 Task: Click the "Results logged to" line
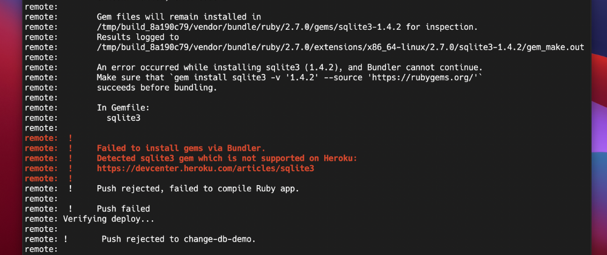[x=135, y=37]
